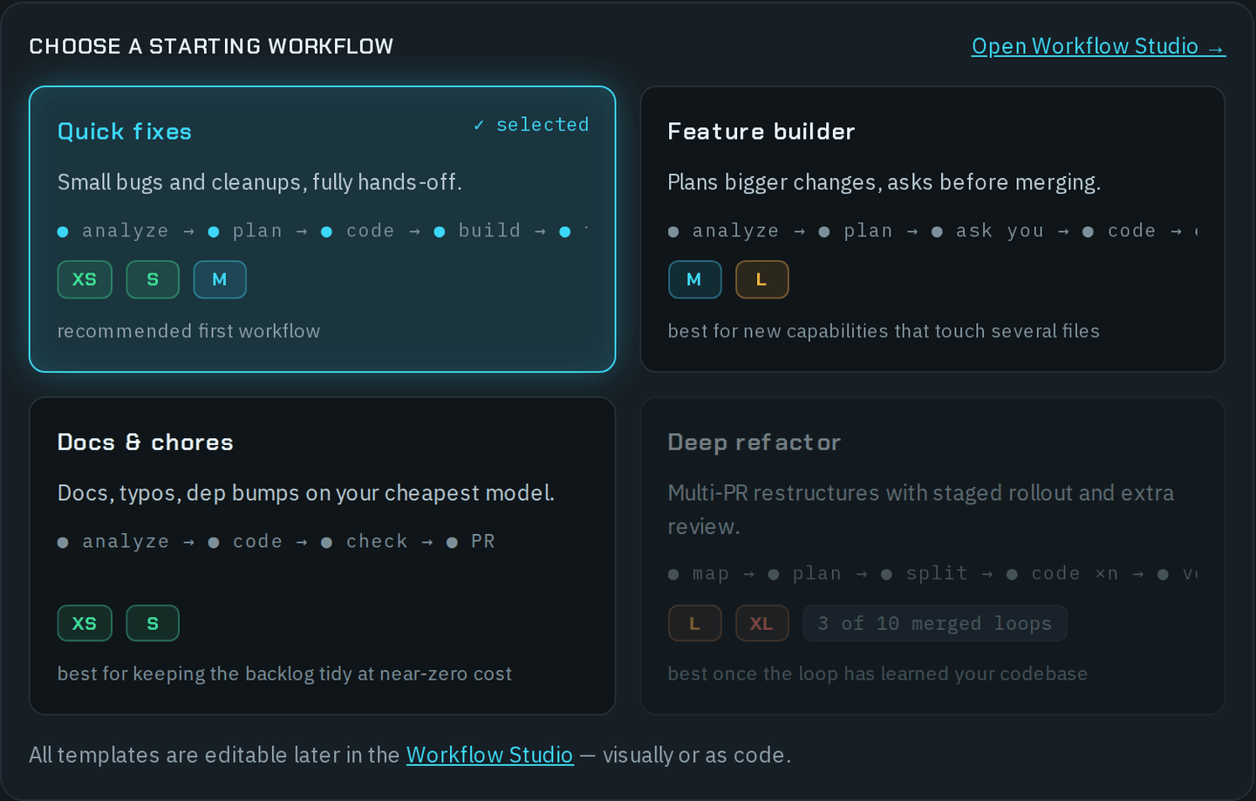Screen dimensions: 1256x801
Task: Choose the Feature builder workflow title
Action: click(761, 132)
